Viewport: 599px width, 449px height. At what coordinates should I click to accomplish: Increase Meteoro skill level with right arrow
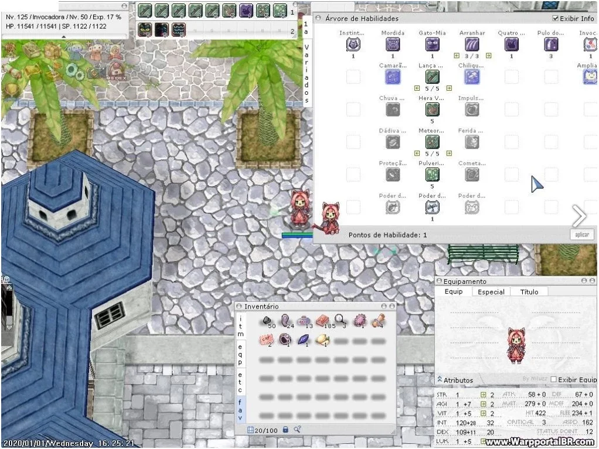point(449,153)
